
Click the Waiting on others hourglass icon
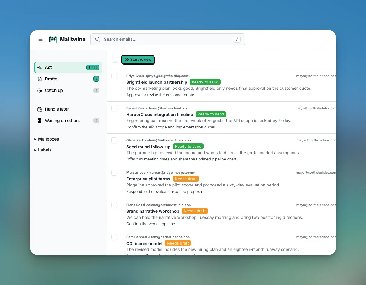pyautogui.click(x=40, y=121)
